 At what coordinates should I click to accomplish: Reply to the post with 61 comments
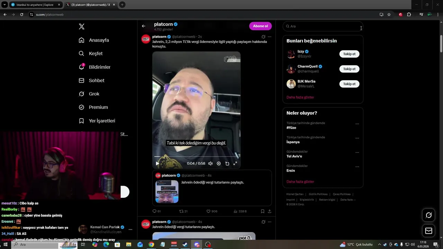(x=156, y=211)
